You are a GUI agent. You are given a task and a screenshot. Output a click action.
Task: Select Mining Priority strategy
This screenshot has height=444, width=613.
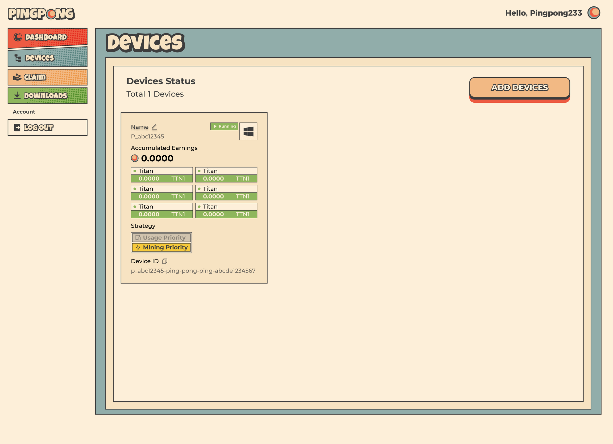161,247
